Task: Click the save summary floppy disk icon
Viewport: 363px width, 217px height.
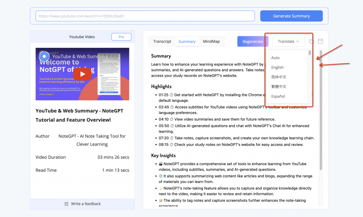Action: (320, 41)
